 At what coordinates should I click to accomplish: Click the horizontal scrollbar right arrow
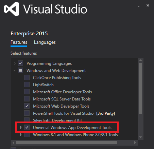coord(135,143)
